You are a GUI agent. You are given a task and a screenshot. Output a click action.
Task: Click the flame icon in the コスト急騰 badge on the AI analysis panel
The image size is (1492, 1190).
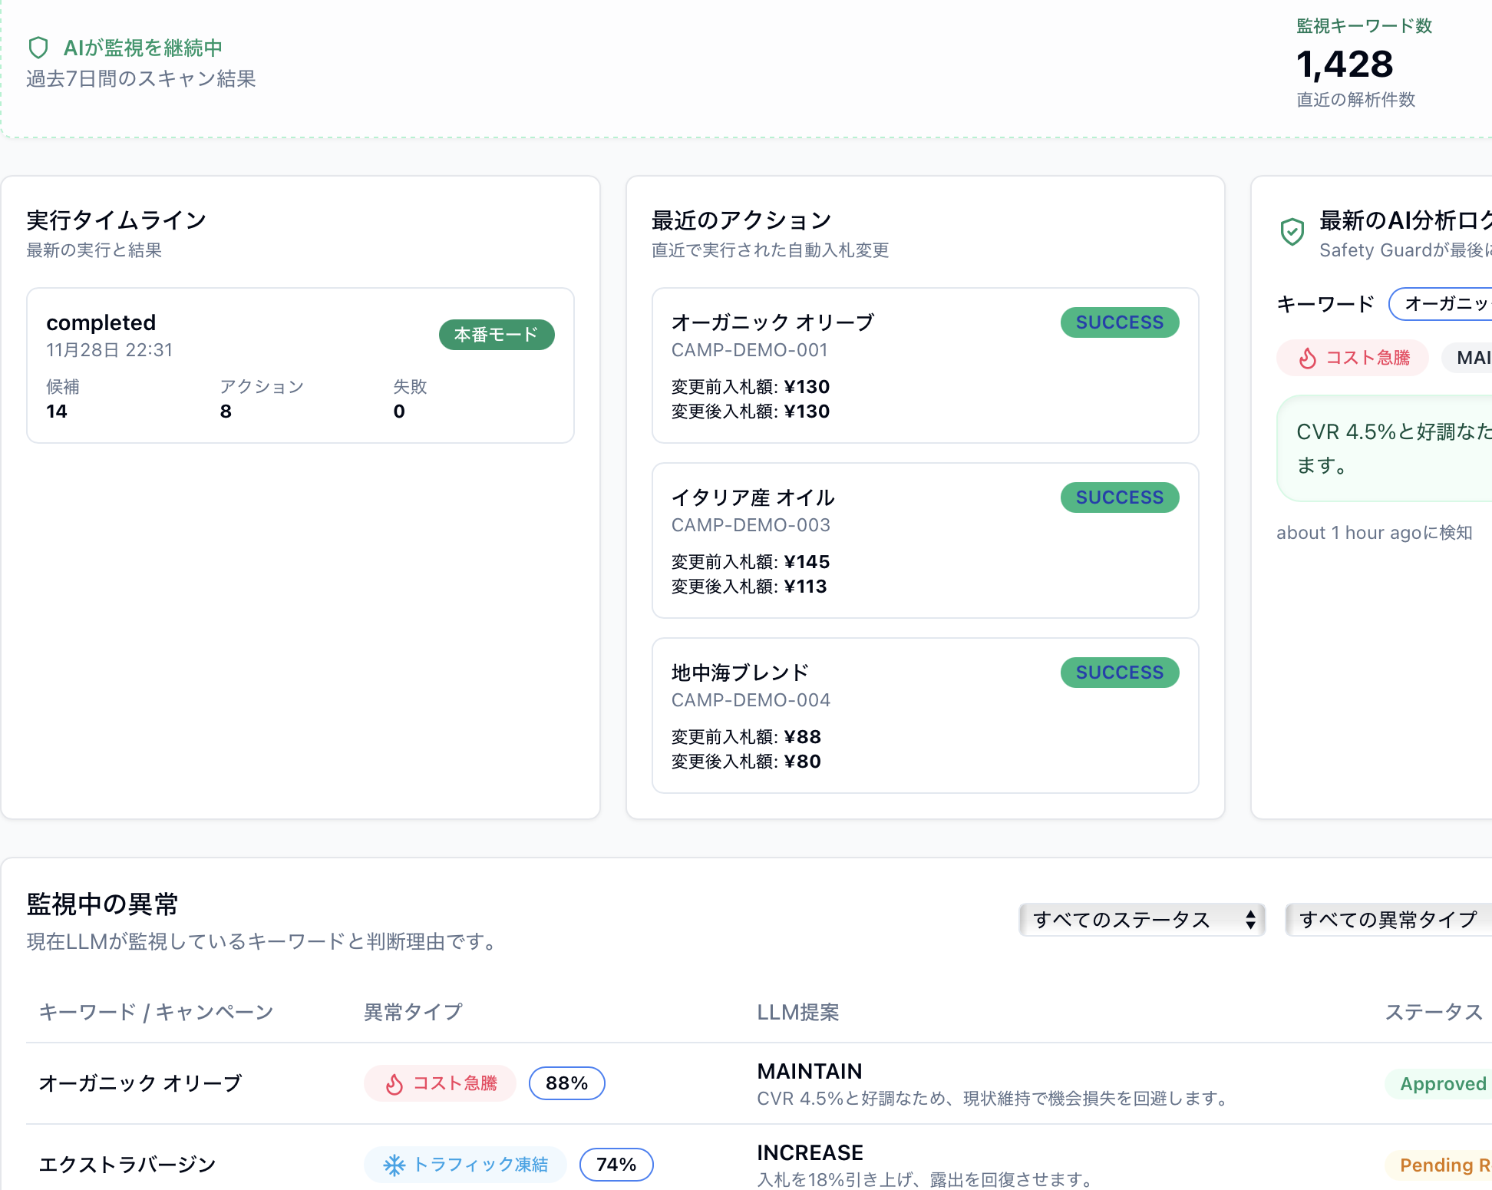[x=1308, y=358]
